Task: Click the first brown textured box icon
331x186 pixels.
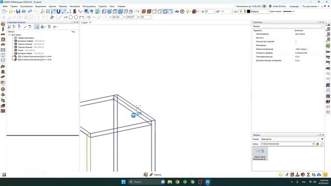Action: pos(144,11)
